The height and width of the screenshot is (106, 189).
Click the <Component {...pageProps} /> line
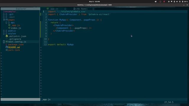coord(74,28)
